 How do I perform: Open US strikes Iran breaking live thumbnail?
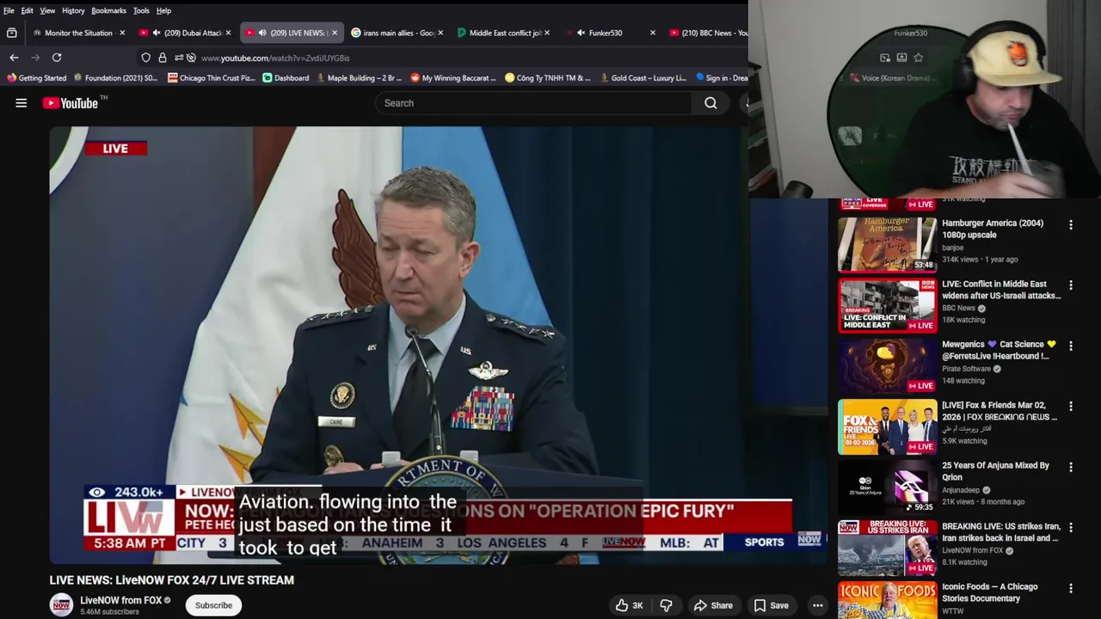click(888, 548)
